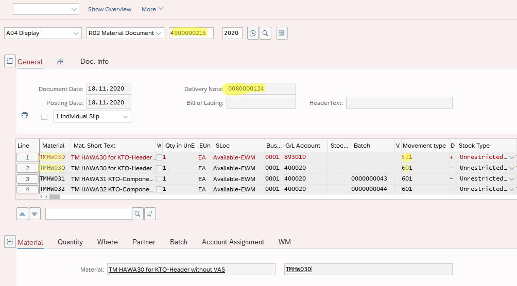This screenshot has height=286, width=517.
Task: Click the search icon below the items table
Action: click(x=137, y=214)
